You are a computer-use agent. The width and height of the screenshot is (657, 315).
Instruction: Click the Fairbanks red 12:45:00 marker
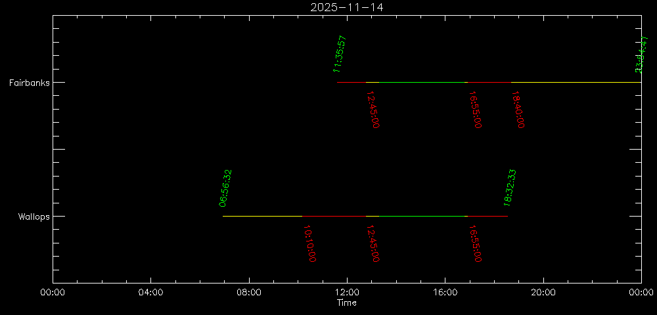(373, 110)
